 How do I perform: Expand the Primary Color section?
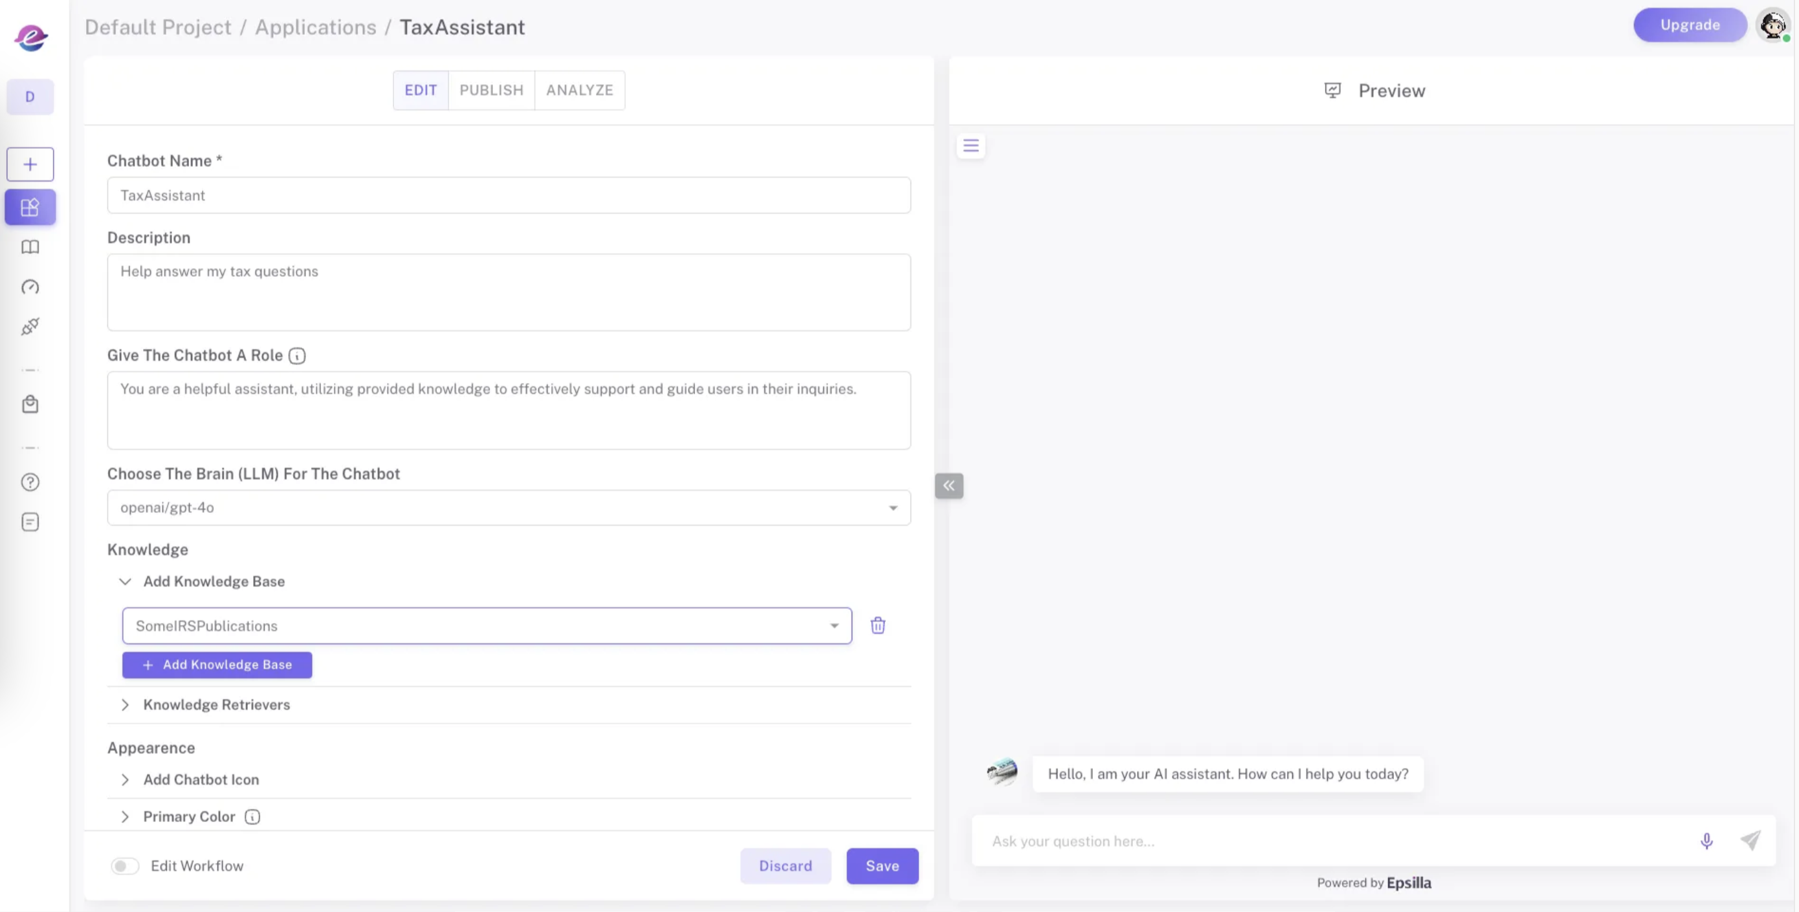(189, 816)
